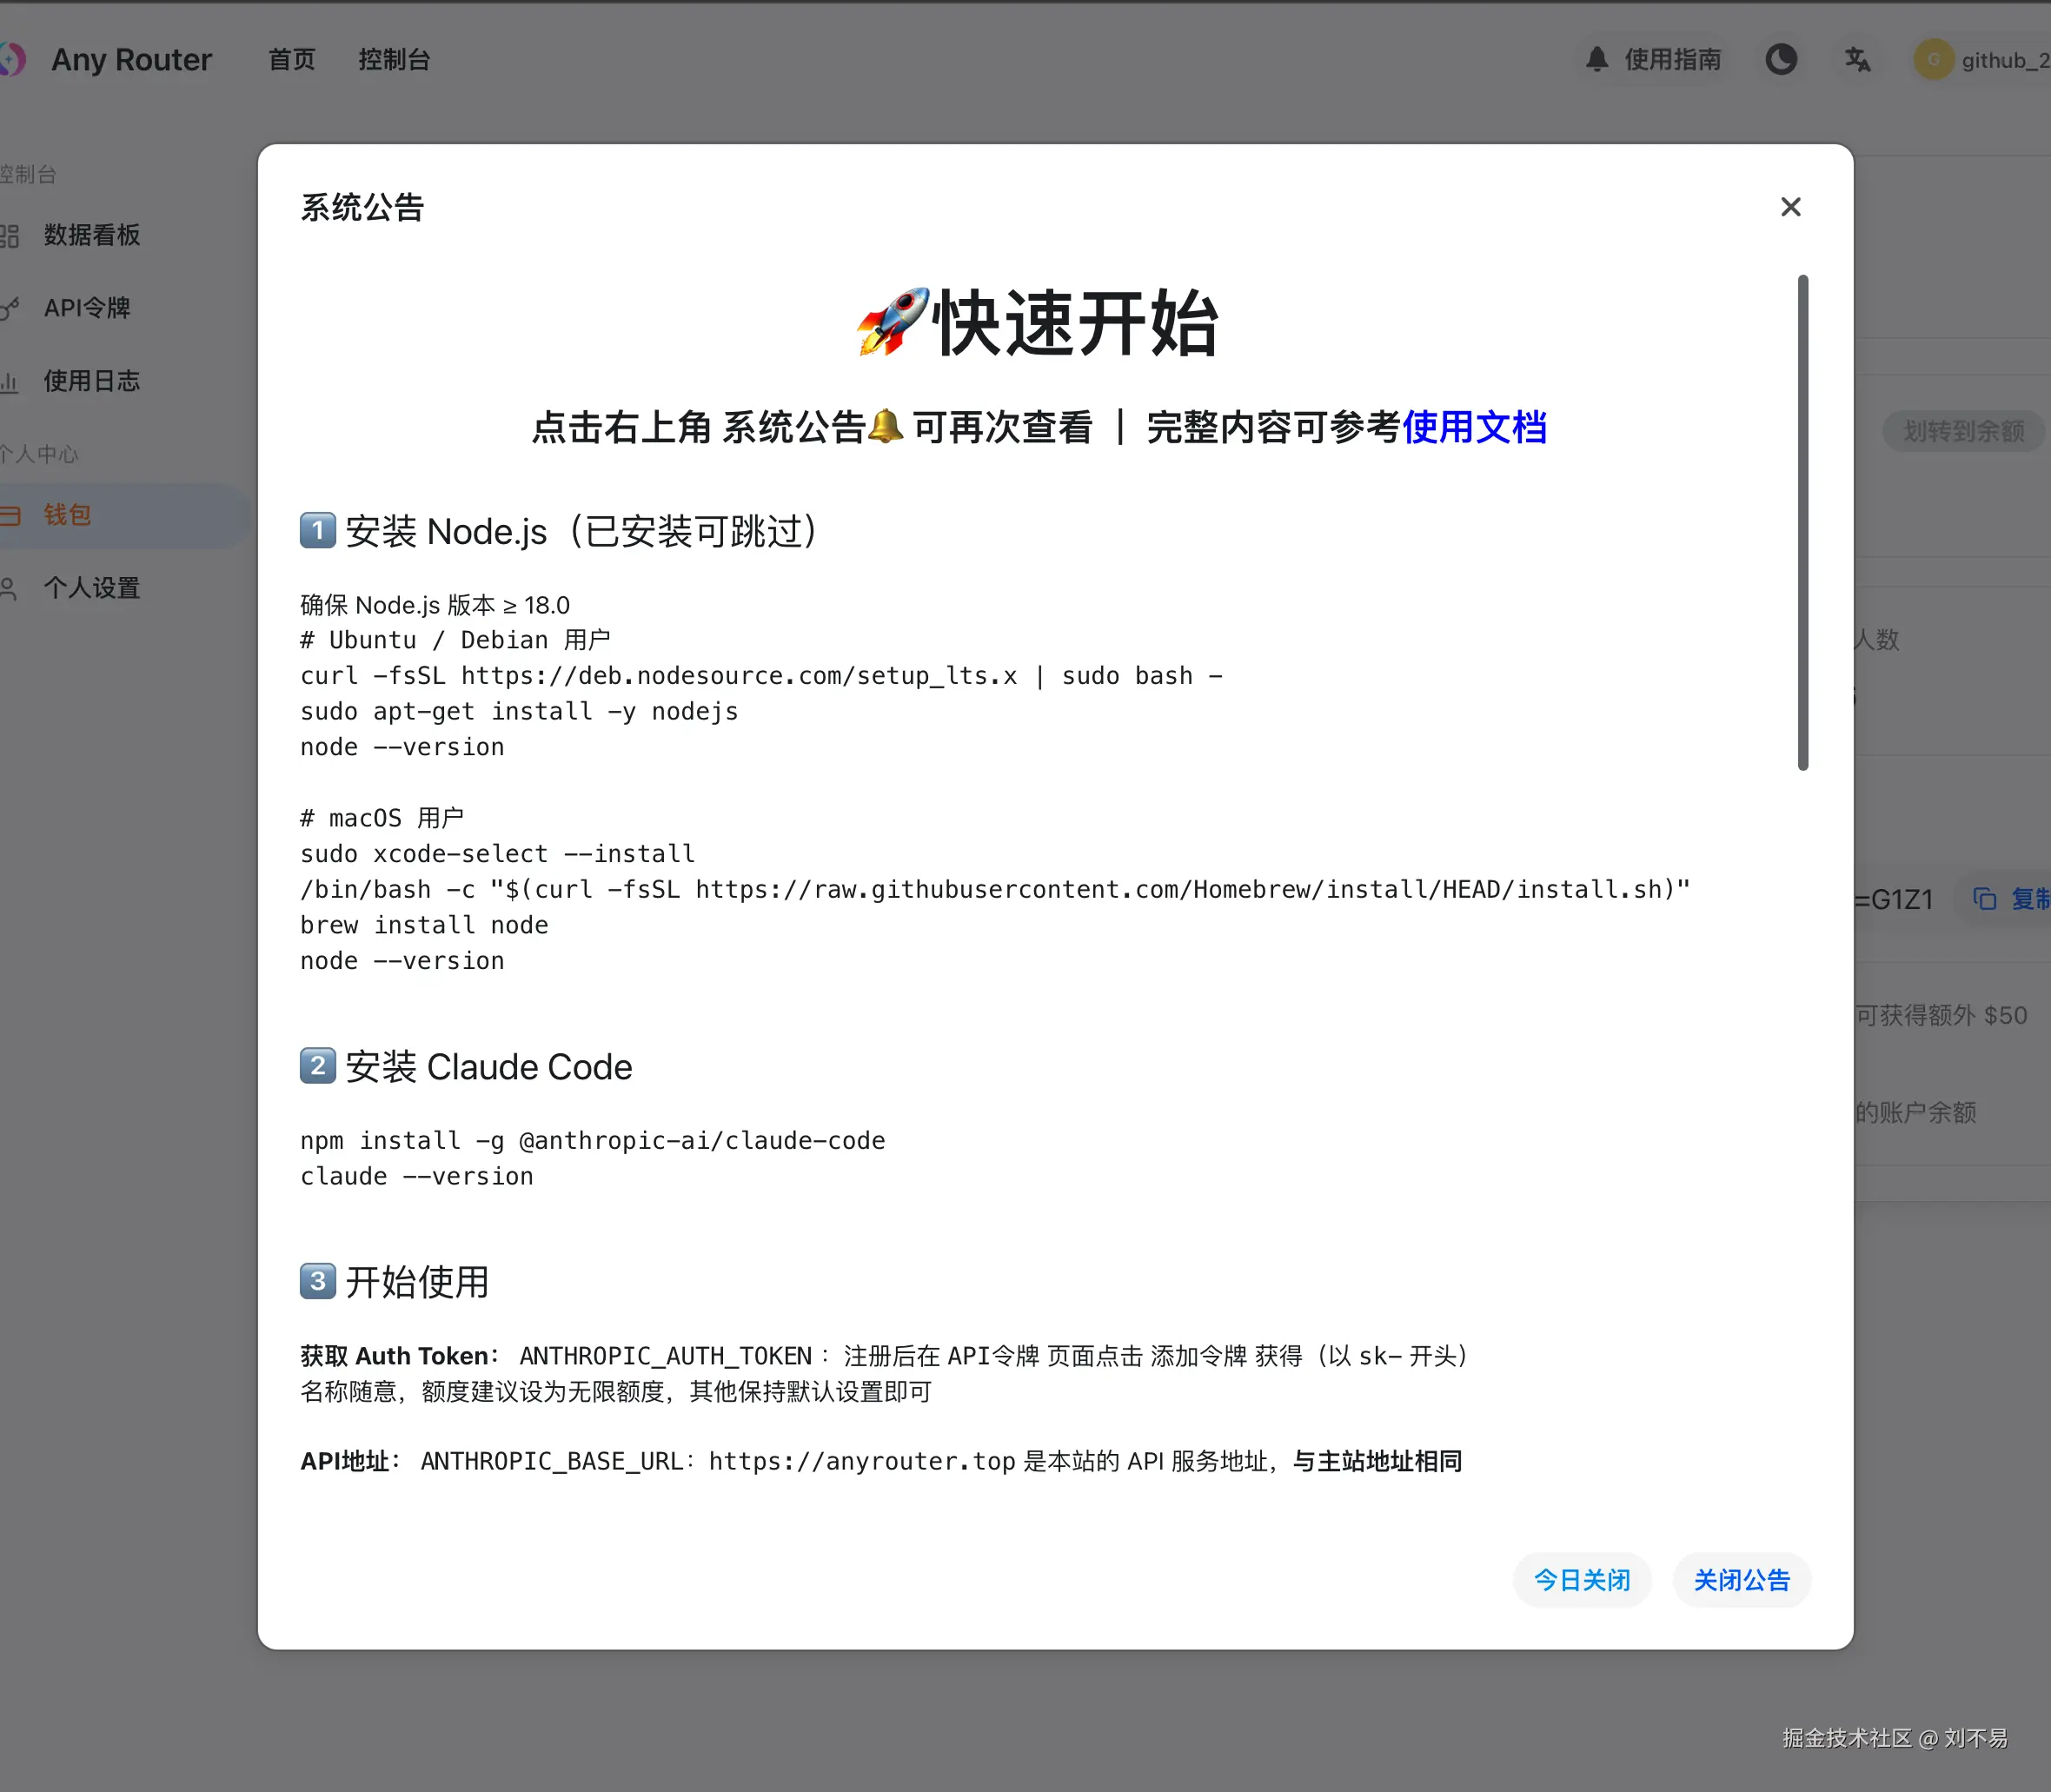Go to 首页 in top navigation
The width and height of the screenshot is (2051, 1792).
(291, 60)
